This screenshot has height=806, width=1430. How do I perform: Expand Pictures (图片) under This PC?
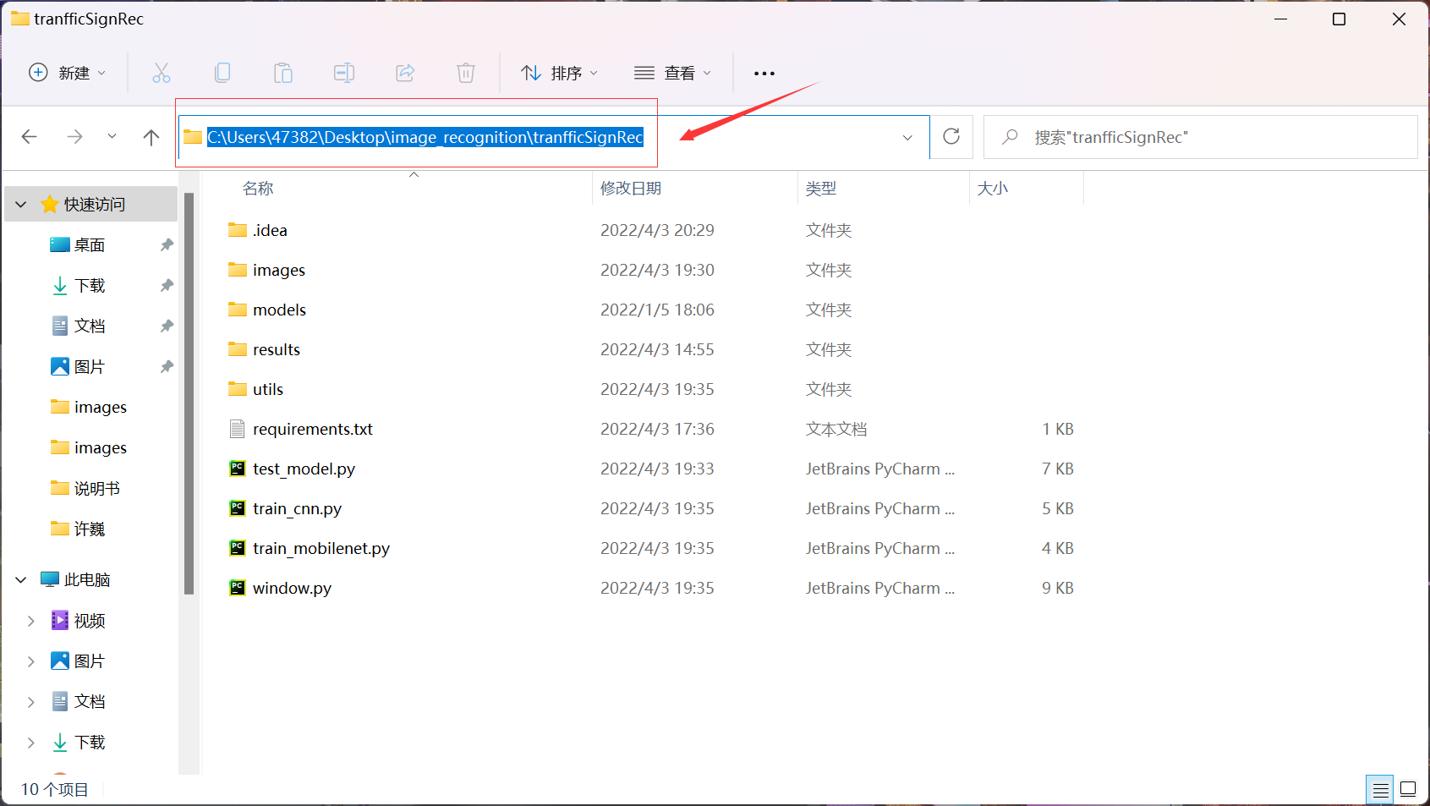(x=31, y=661)
